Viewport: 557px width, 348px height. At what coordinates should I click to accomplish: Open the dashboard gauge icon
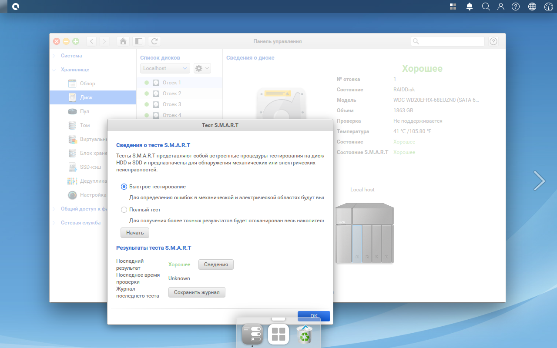tap(548, 7)
